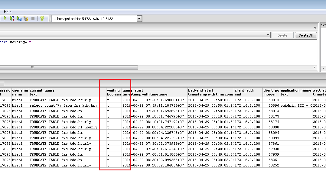Click the client_po integer column header
This screenshot has height=171, width=326.
click(271, 92)
